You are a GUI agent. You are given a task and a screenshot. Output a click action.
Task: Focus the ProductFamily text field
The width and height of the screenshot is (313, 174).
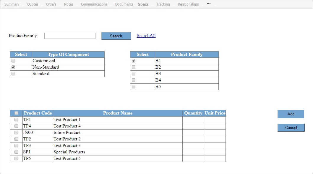70,36
